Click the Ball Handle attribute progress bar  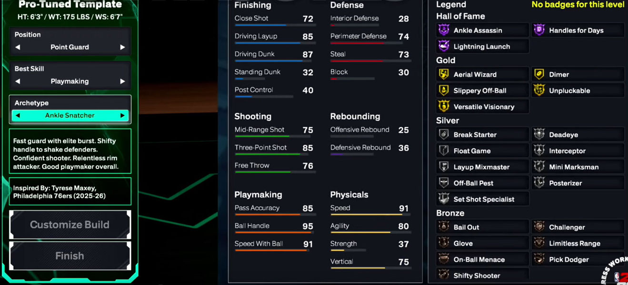[x=274, y=233]
